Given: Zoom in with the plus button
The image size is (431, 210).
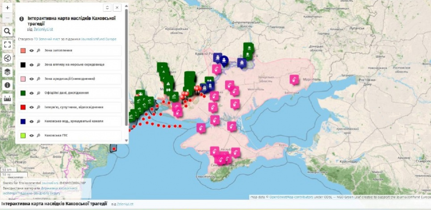Looking at the screenshot, I should pos(7,8).
